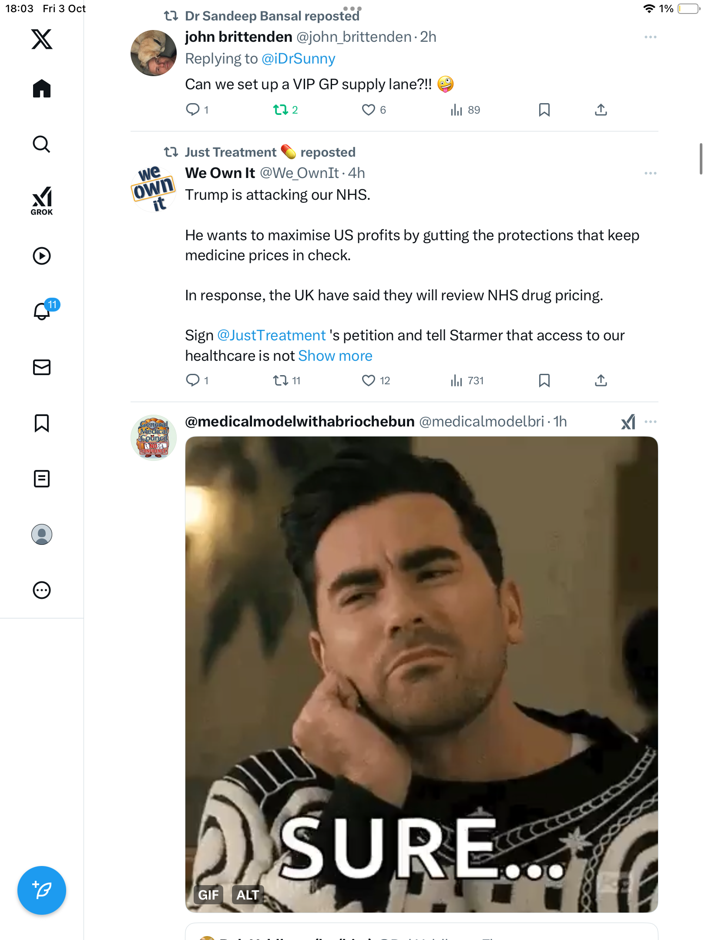
Task: Open the Bookmarks sidebar item
Action: coord(42,423)
